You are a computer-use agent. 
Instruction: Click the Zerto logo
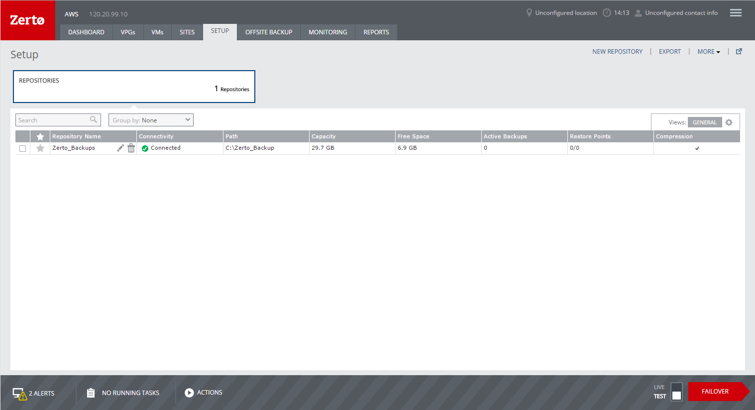click(27, 20)
